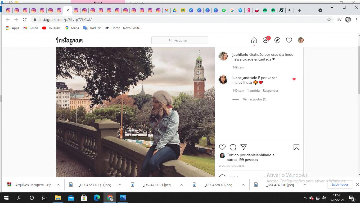Click the comment speech bubble icon
Viewport: 360px width, 203px height.
[x=233, y=147]
